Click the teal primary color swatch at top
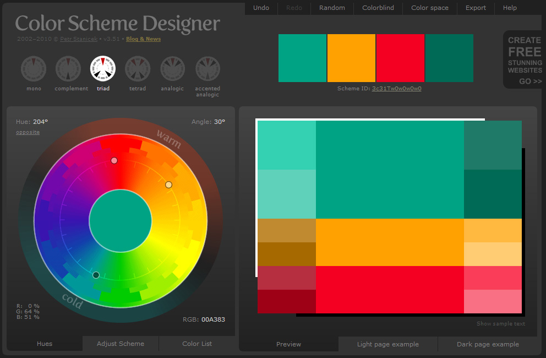This screenshot has height=358, width=546. point(303,58)
